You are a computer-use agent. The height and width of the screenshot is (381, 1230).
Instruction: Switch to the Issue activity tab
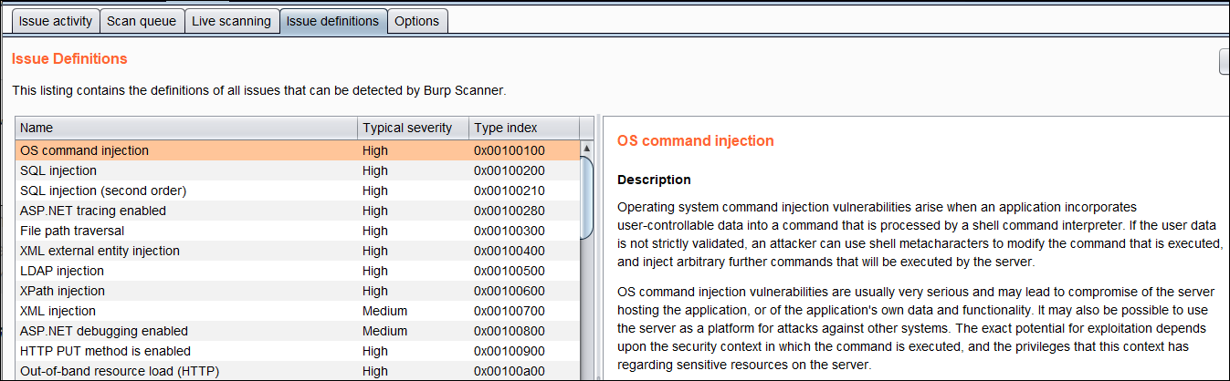(x=56, y=21)
